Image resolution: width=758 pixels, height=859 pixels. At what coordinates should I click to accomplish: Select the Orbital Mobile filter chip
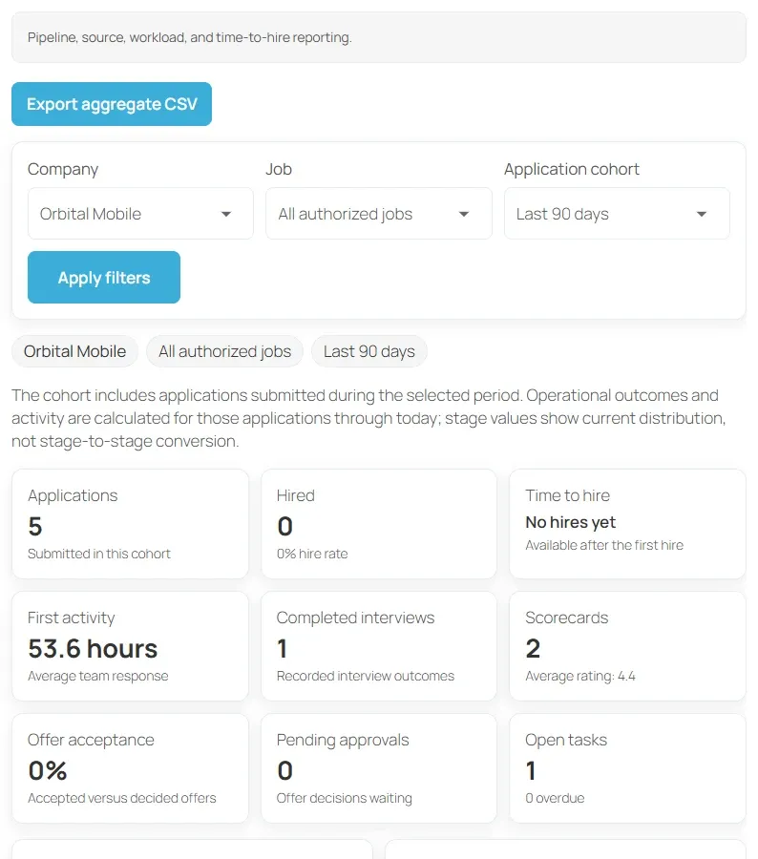tap(74, 351)
